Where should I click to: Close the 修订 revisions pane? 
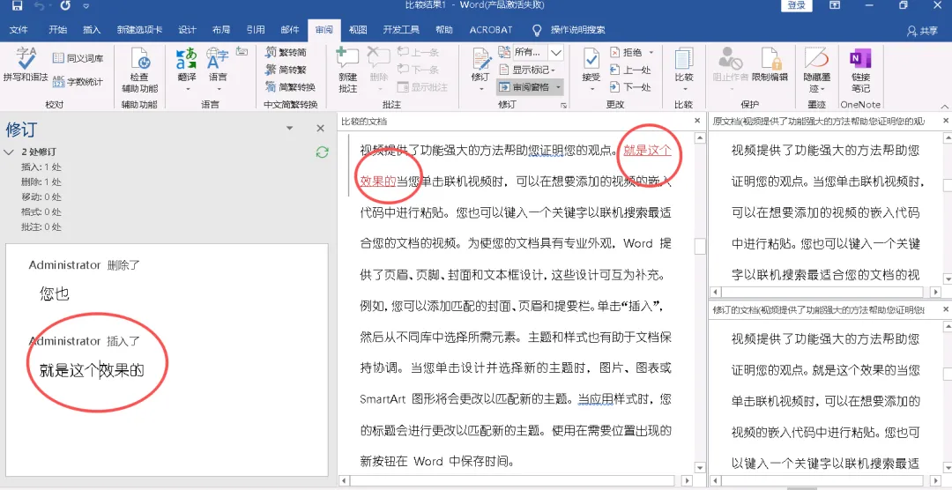(321, 128)
